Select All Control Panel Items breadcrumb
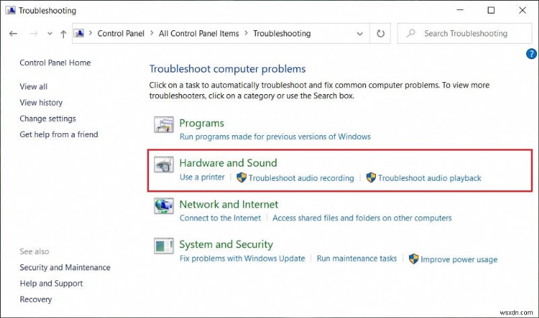 199,33
